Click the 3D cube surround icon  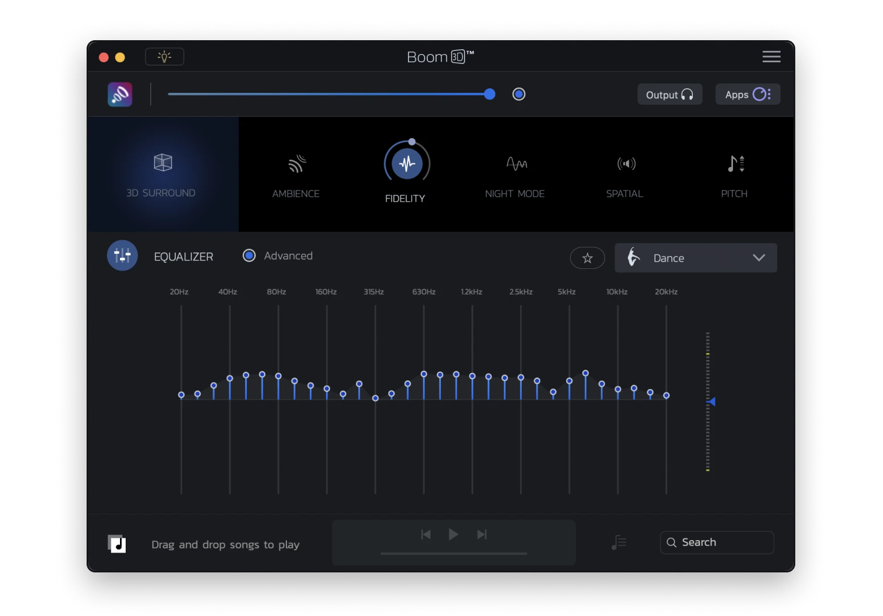click(x=163, y=162)
